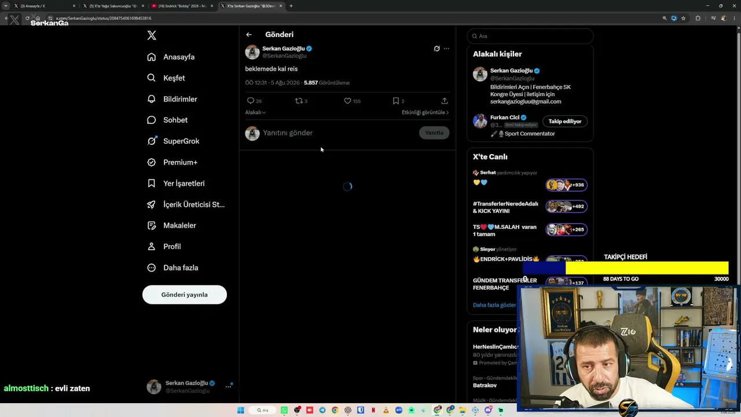741x417 pixels.
Task: Click the browser address bar URL
Action: 104,18
